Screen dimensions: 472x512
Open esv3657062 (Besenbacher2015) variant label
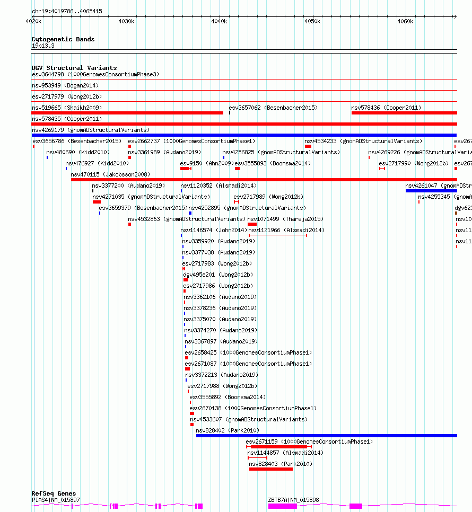pyautogui.click(x=273, y=108)
